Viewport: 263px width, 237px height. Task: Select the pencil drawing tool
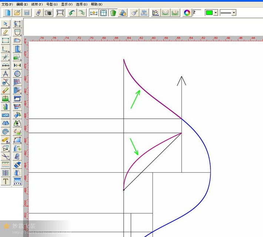click(6, 32)
